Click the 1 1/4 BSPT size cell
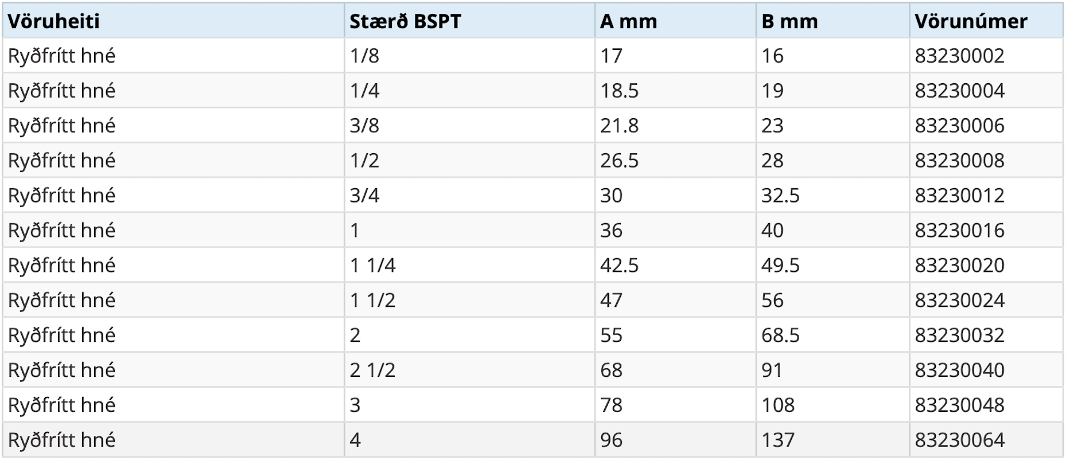Viewport: 1066px width, 459px height. pos(372,265)
